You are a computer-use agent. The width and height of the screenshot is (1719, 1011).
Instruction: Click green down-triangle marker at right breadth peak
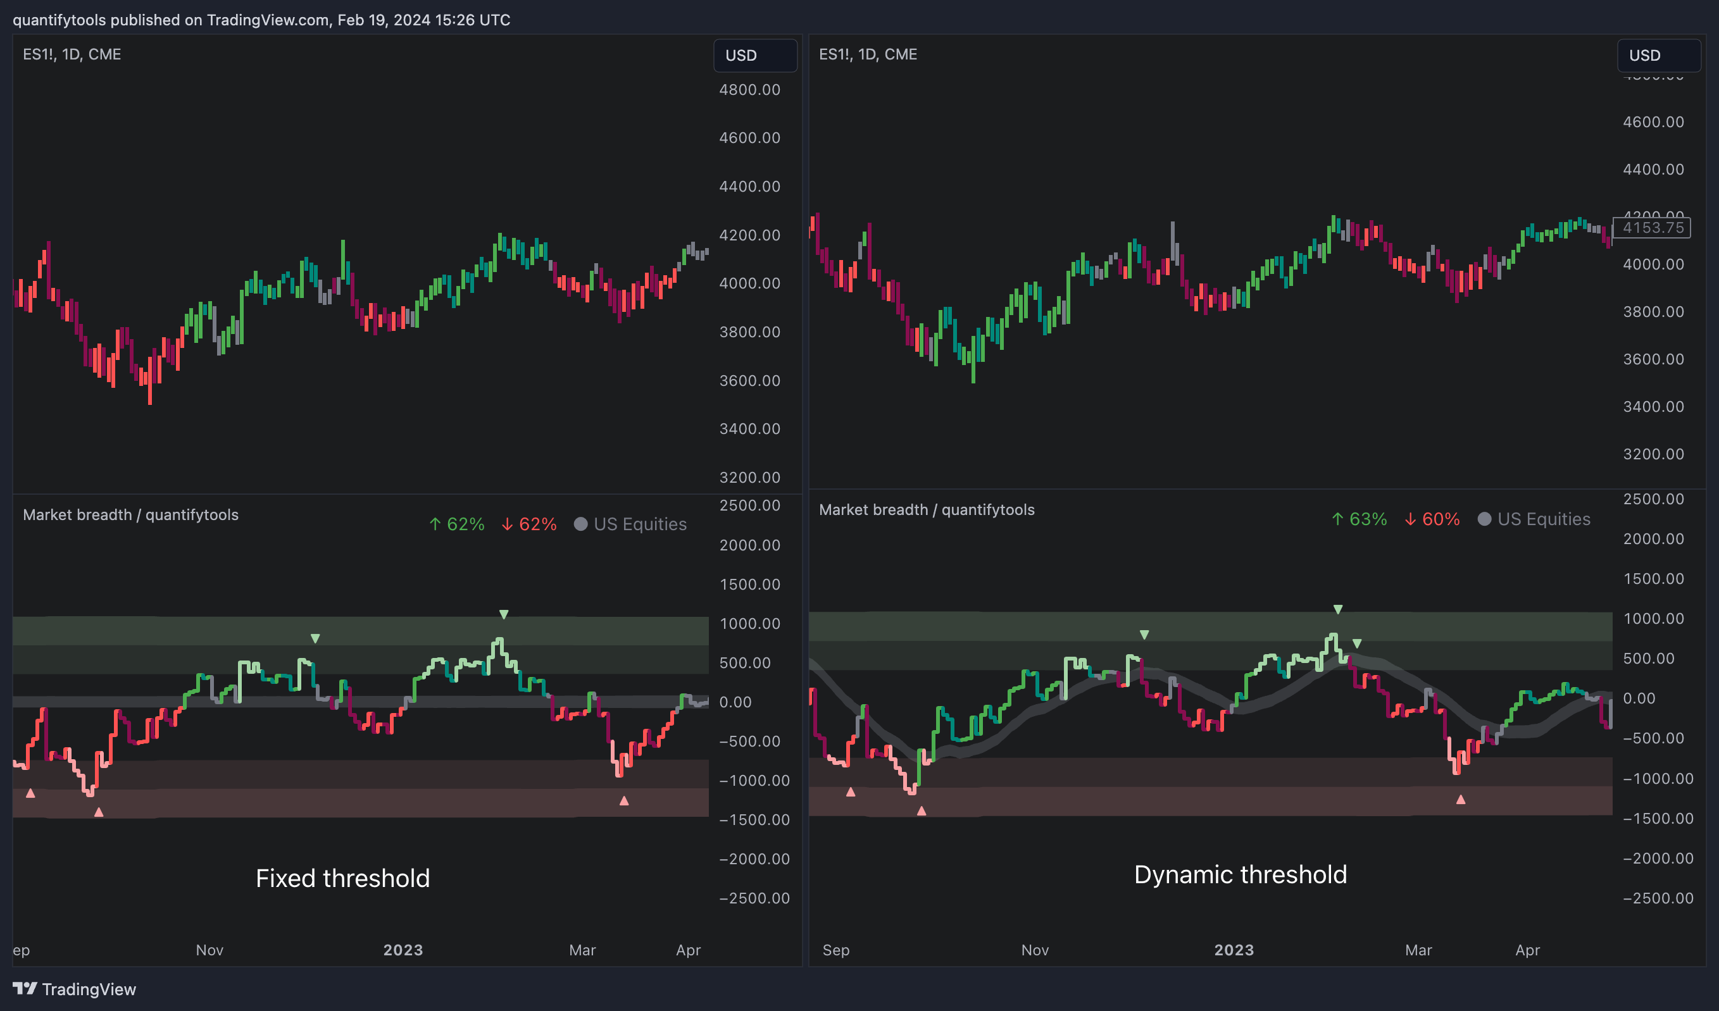click(1338, 609)
